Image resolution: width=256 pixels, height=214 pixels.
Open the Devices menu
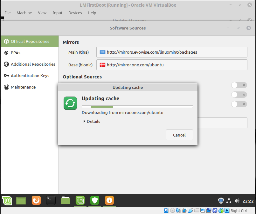point(75,13)
